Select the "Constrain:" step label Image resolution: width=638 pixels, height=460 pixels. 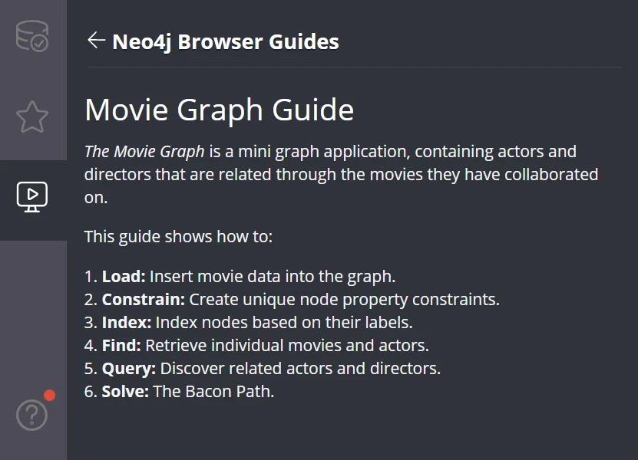coord(144,299)
